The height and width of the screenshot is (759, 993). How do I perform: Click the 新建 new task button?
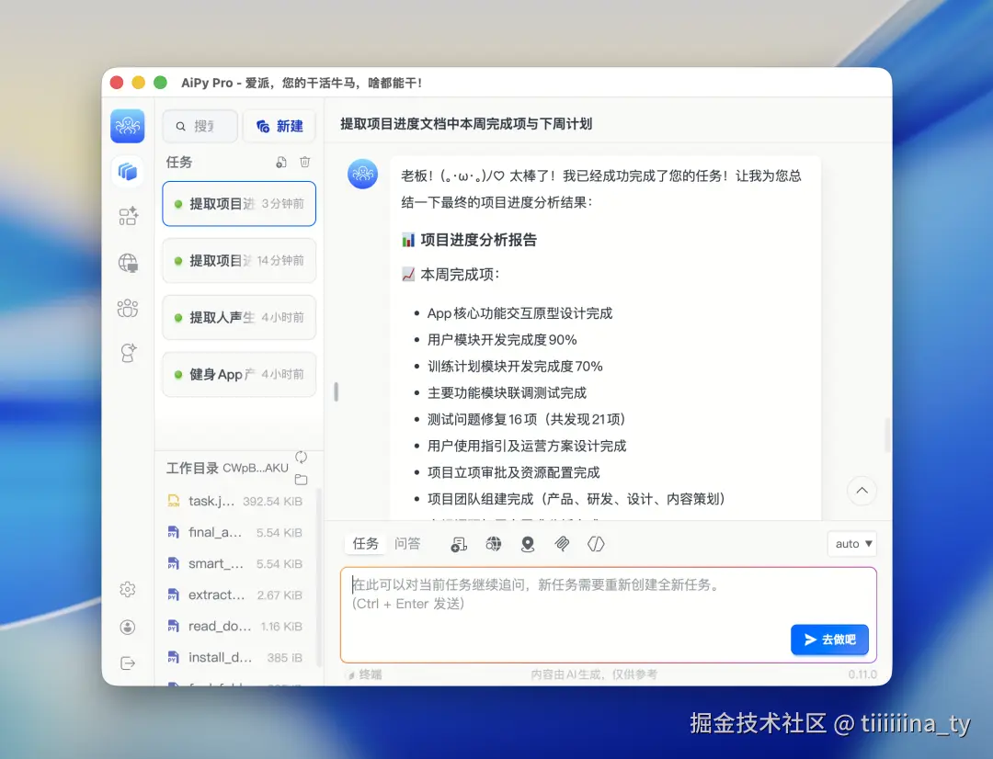(x=280, y=126)
